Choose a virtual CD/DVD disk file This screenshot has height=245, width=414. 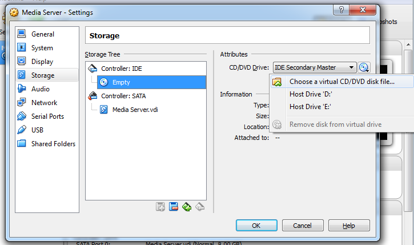(342, 82)
